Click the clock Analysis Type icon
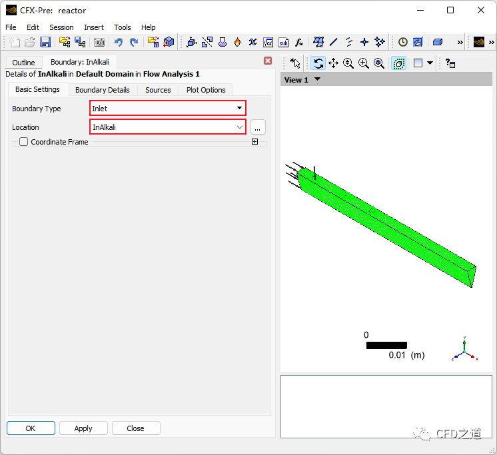Image resolution: width=497 pixels, height=455 pixels. [403, 42]
